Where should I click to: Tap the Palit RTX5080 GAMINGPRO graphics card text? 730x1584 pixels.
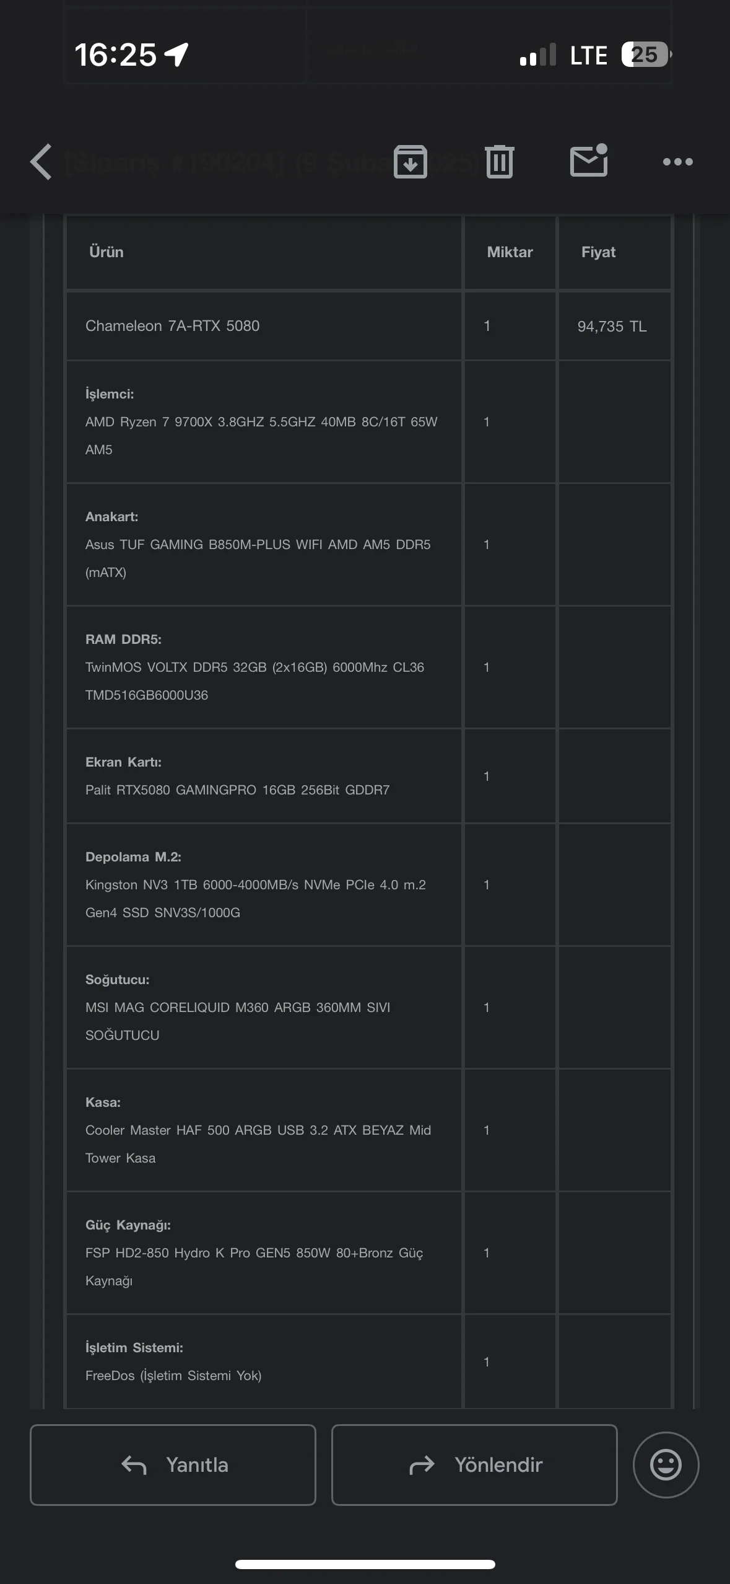pos(237,790)
